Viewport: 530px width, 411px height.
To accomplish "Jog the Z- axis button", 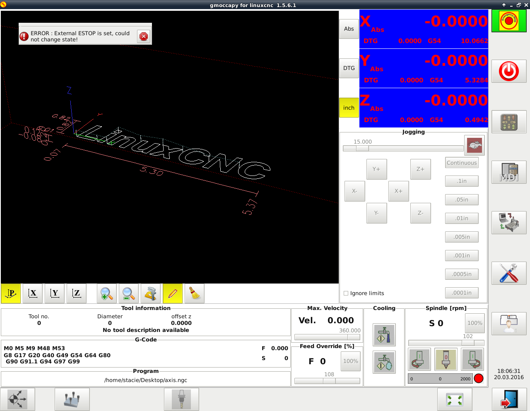I will pos(421,213).
